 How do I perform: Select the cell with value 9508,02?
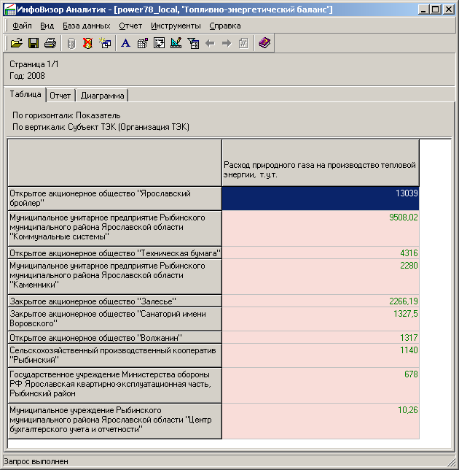point(321,228)
